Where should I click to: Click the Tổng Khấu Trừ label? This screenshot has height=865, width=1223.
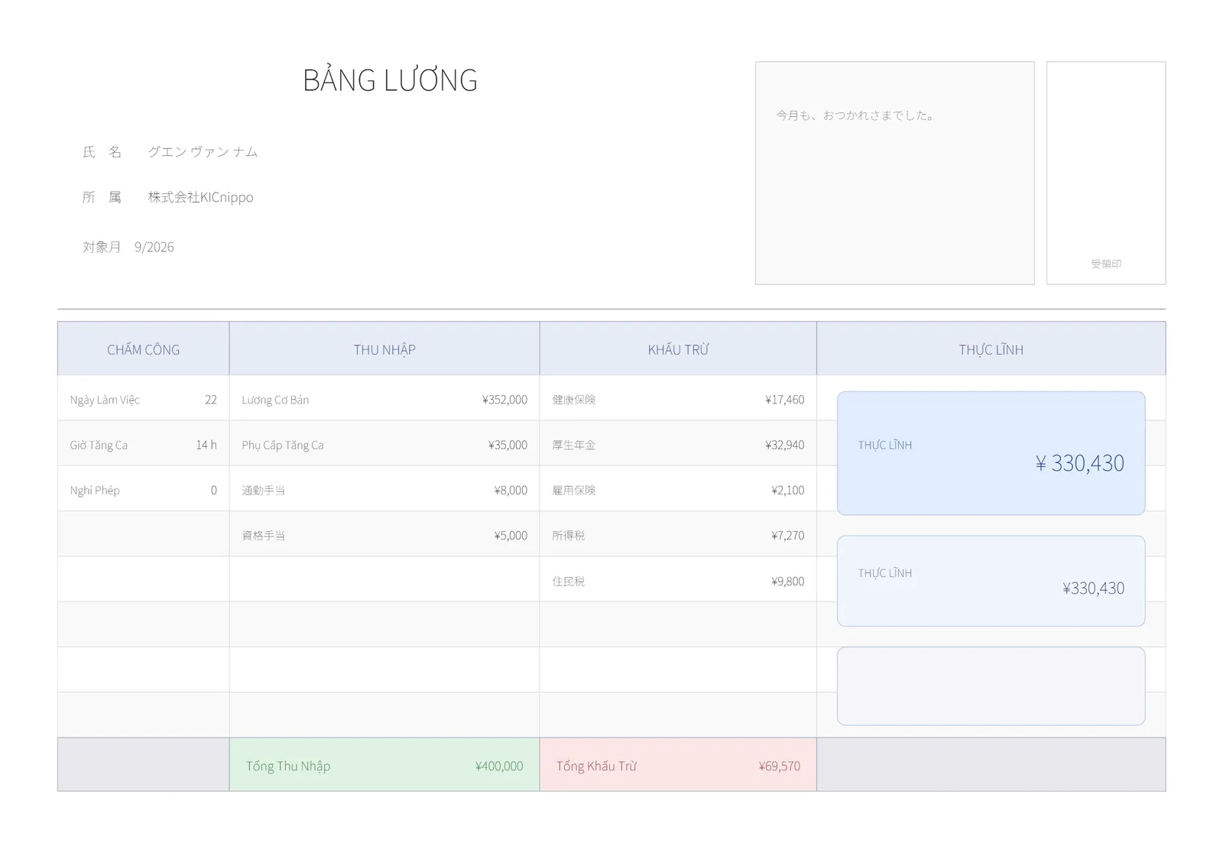point(596,766)
